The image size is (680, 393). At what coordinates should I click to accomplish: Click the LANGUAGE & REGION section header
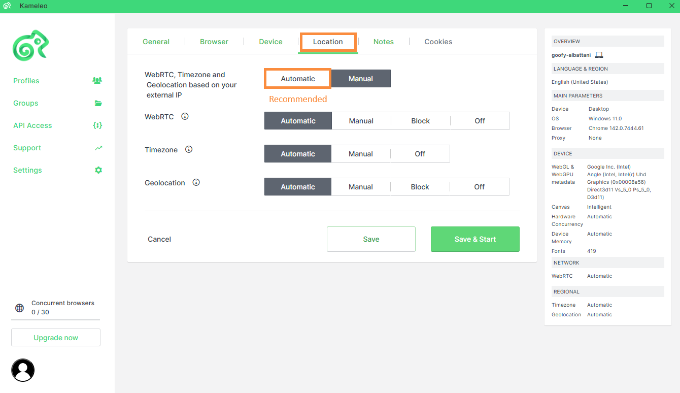click(607, 69)
